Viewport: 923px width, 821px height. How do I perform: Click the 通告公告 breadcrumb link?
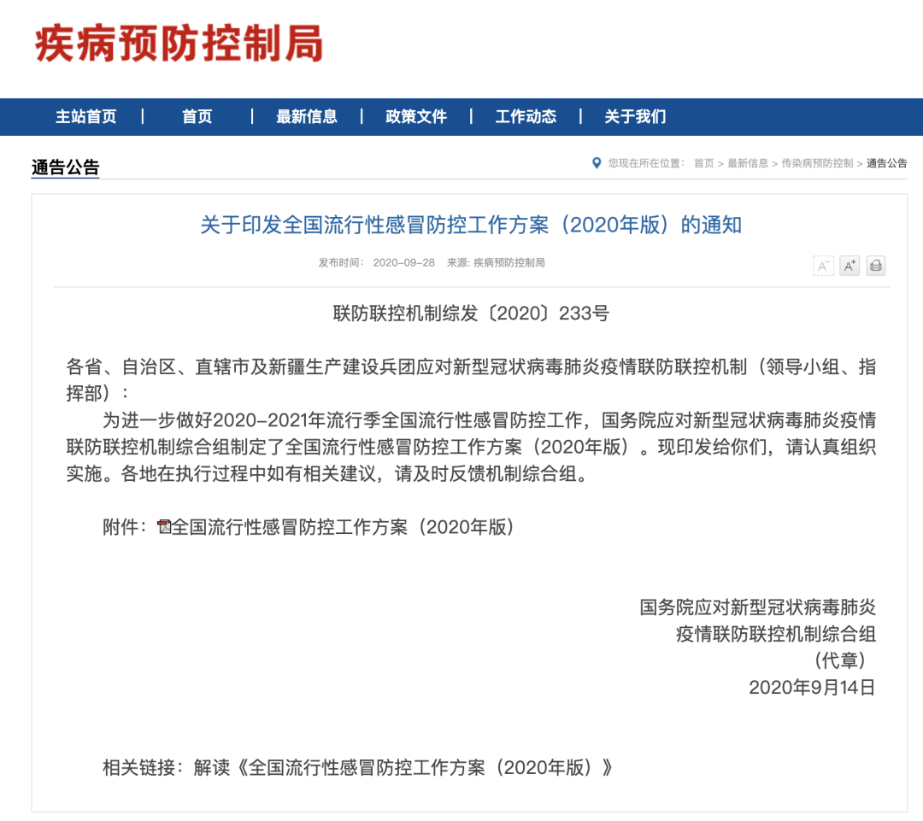coord(886,163)
